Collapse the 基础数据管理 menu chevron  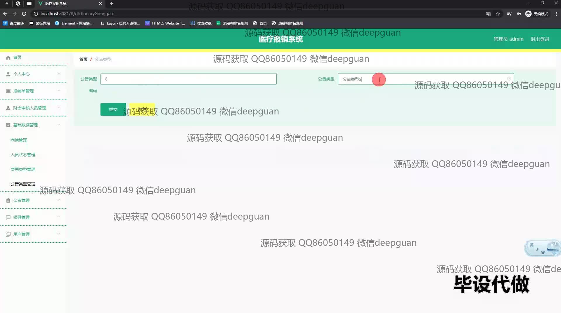point(59,124)
